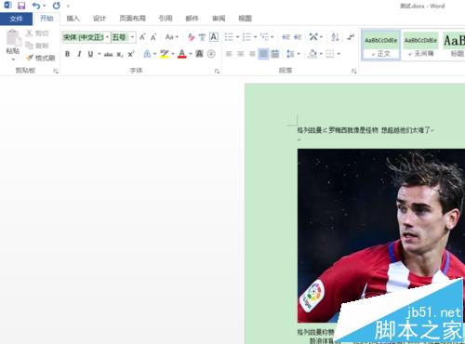
Task: Apply strikethrough with the abc icon
Action: tap(108, 54)
